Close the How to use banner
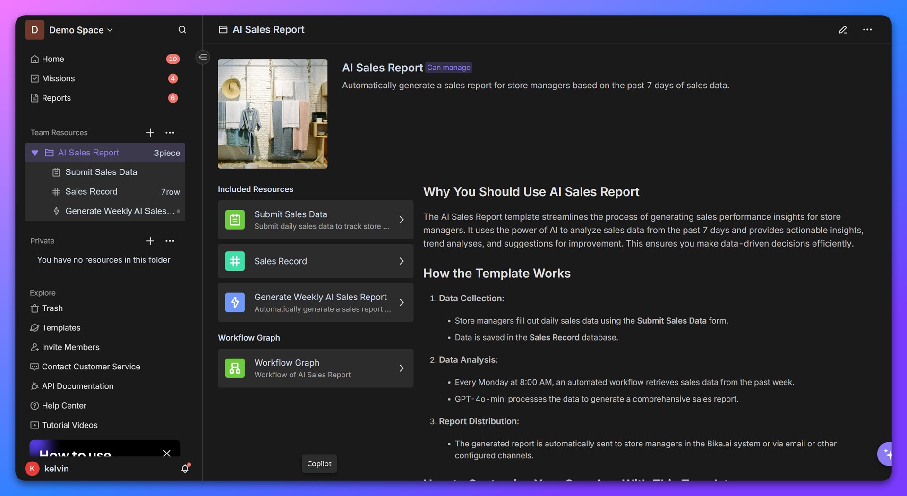Image resolution: width=907 pixels, height=496 pixels. (x=167, y=453)
